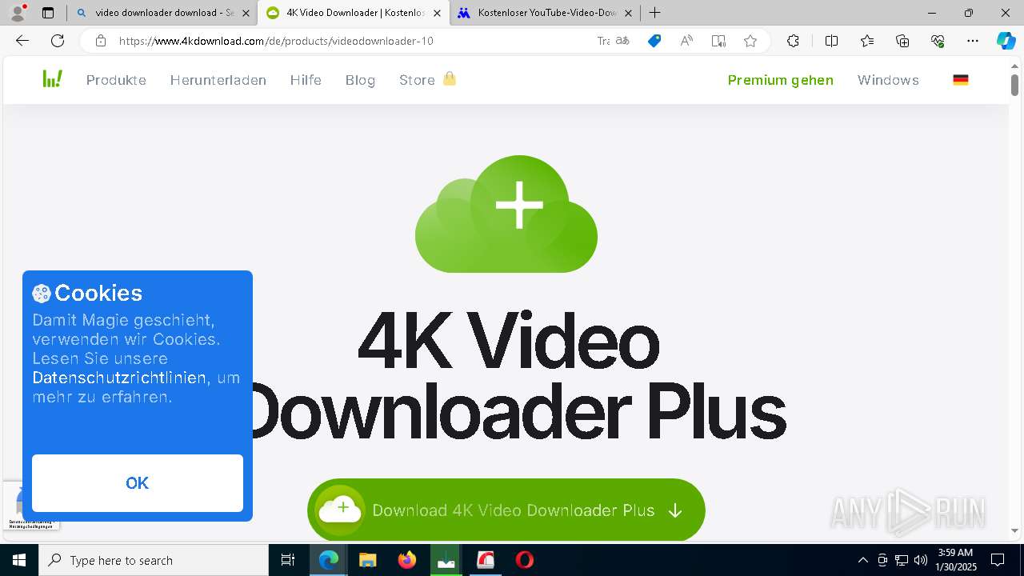Click the taskbar search box

pos(154,560)
